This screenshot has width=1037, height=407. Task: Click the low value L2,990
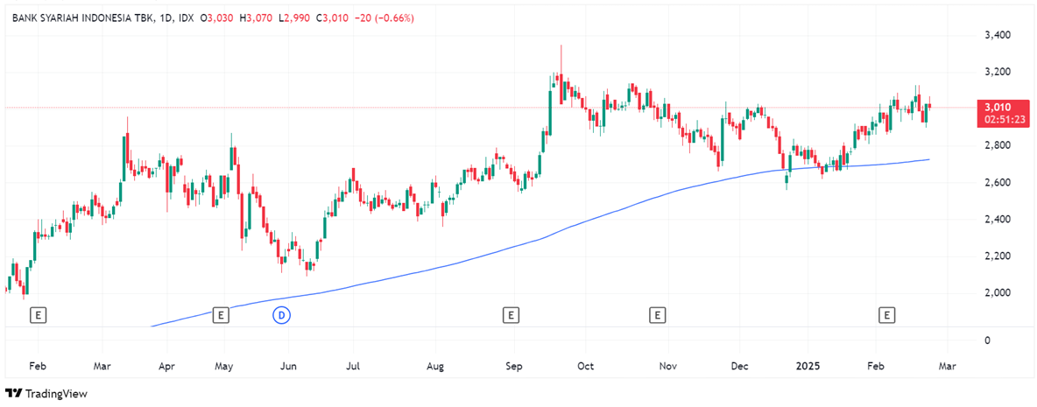click(x=293, y=18)
